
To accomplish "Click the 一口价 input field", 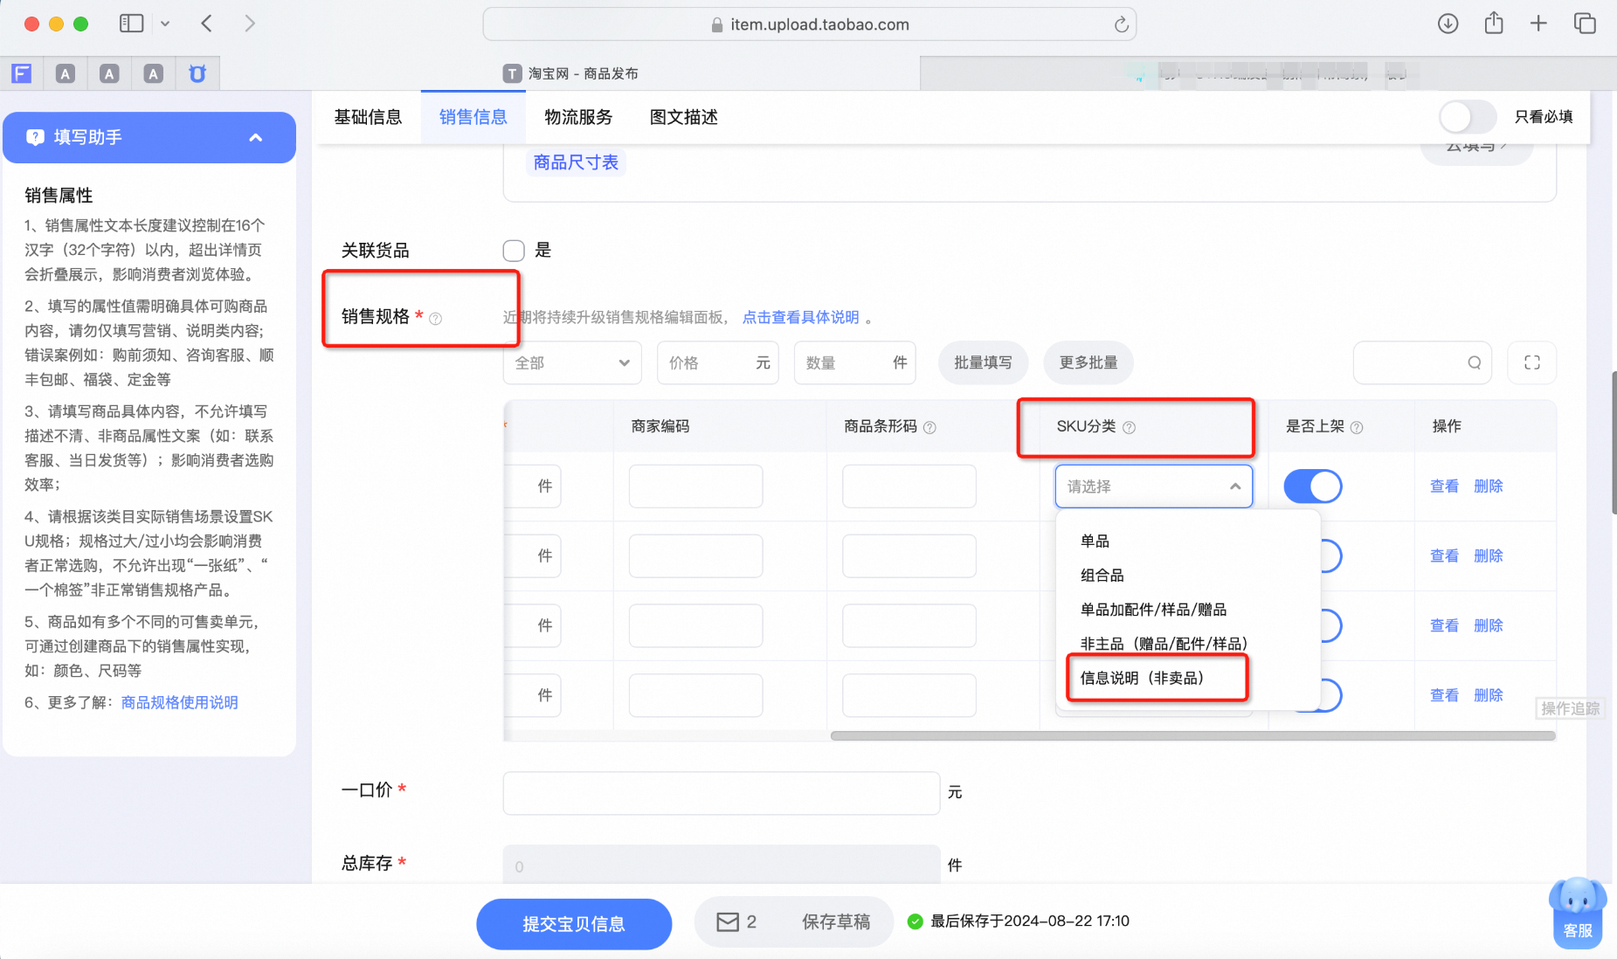I will (721, 793).
